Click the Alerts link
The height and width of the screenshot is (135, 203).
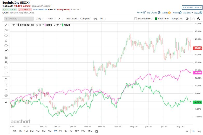tap(165, 13)
